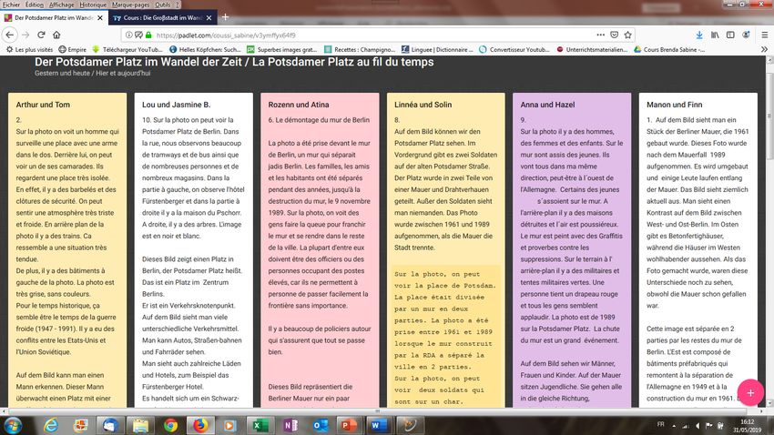Open the Library icon in toolbar
Image resolution: width=774 pixels, height=435 pixels.
[715, 35]
